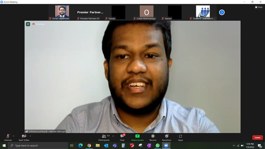Open Reactions menu
265x149 pixels.
tap(166, 137)
